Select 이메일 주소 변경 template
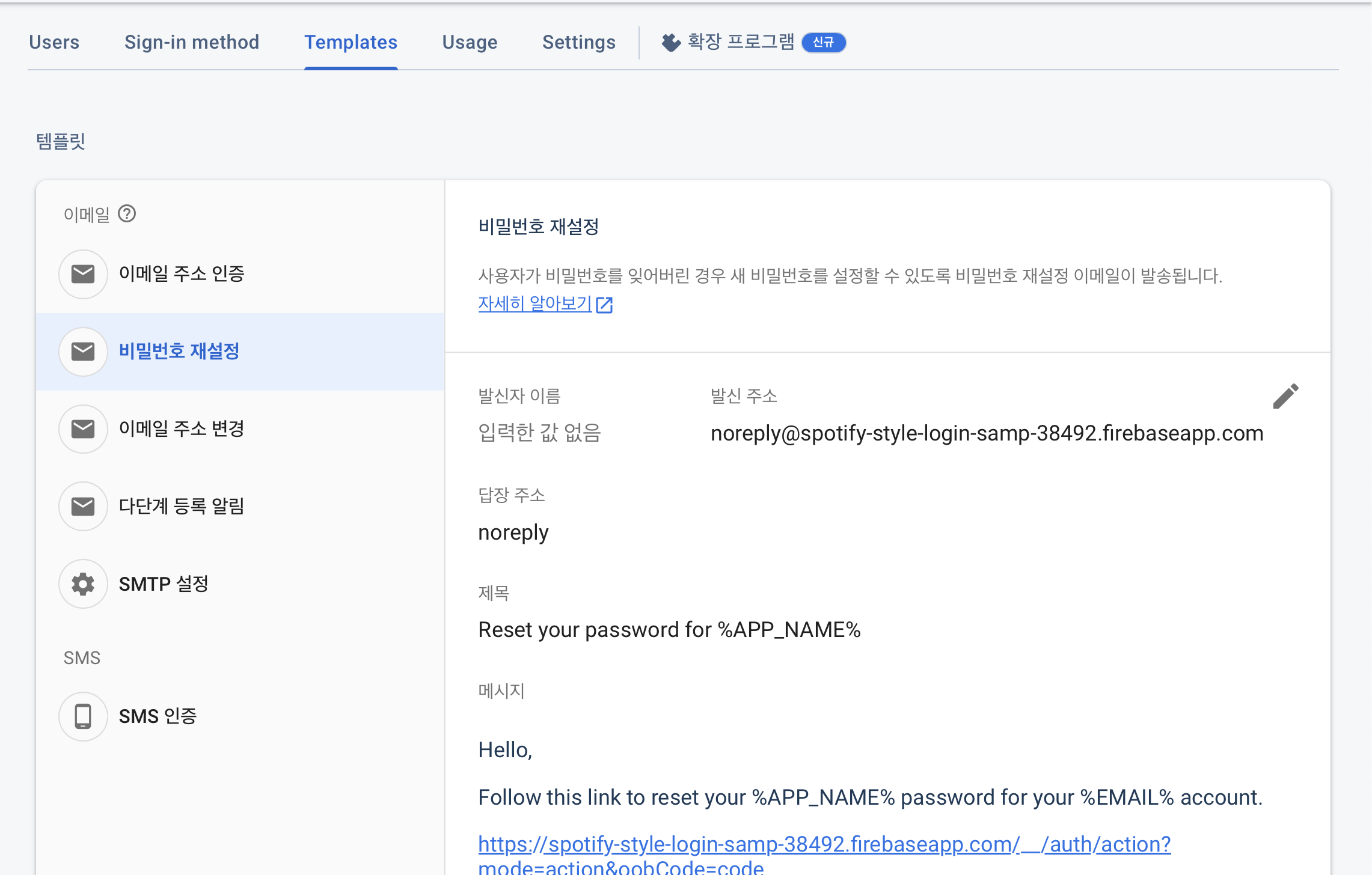 tap(182, 429)
